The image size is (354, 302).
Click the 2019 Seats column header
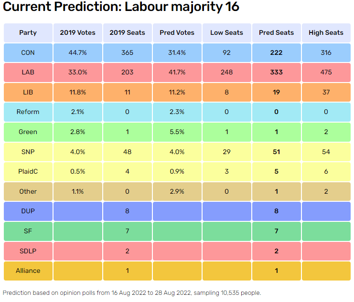click(127, 33)
